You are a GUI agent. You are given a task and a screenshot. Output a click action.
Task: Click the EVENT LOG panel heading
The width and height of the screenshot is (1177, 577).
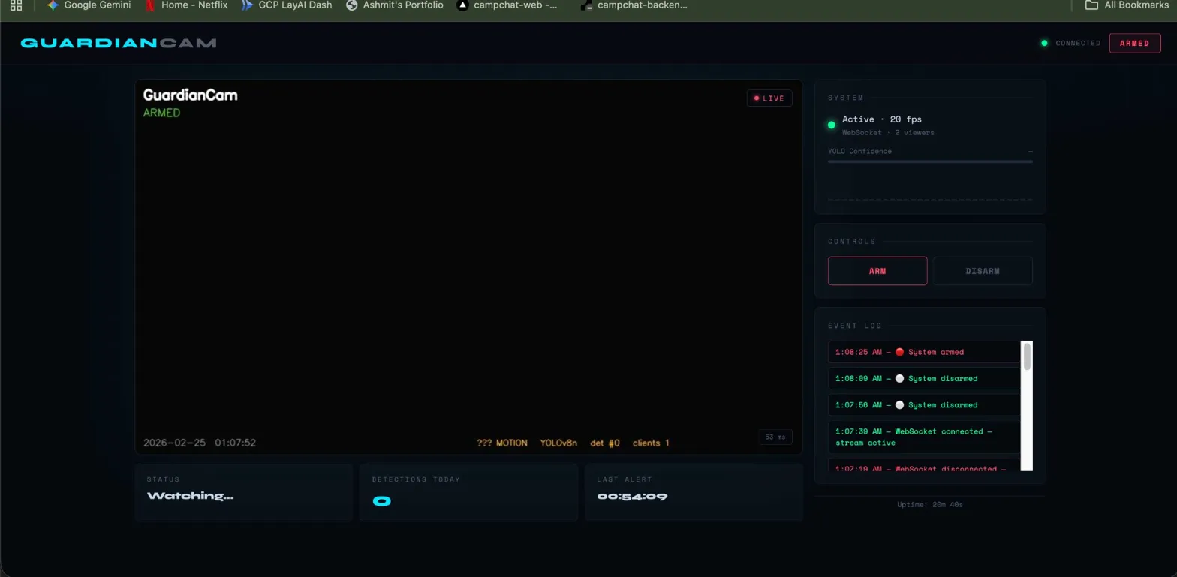855,326
